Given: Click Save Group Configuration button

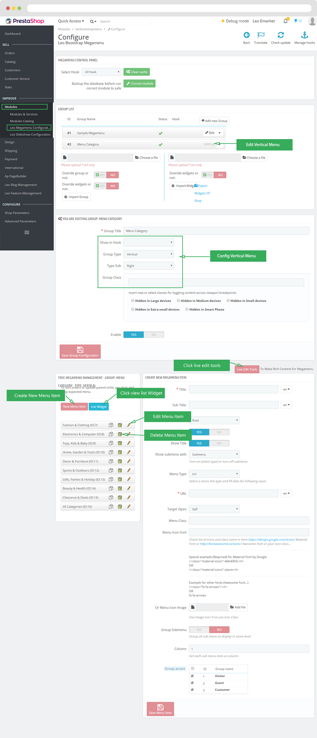Looking at the screenshot, I should [x=80, y=352].
